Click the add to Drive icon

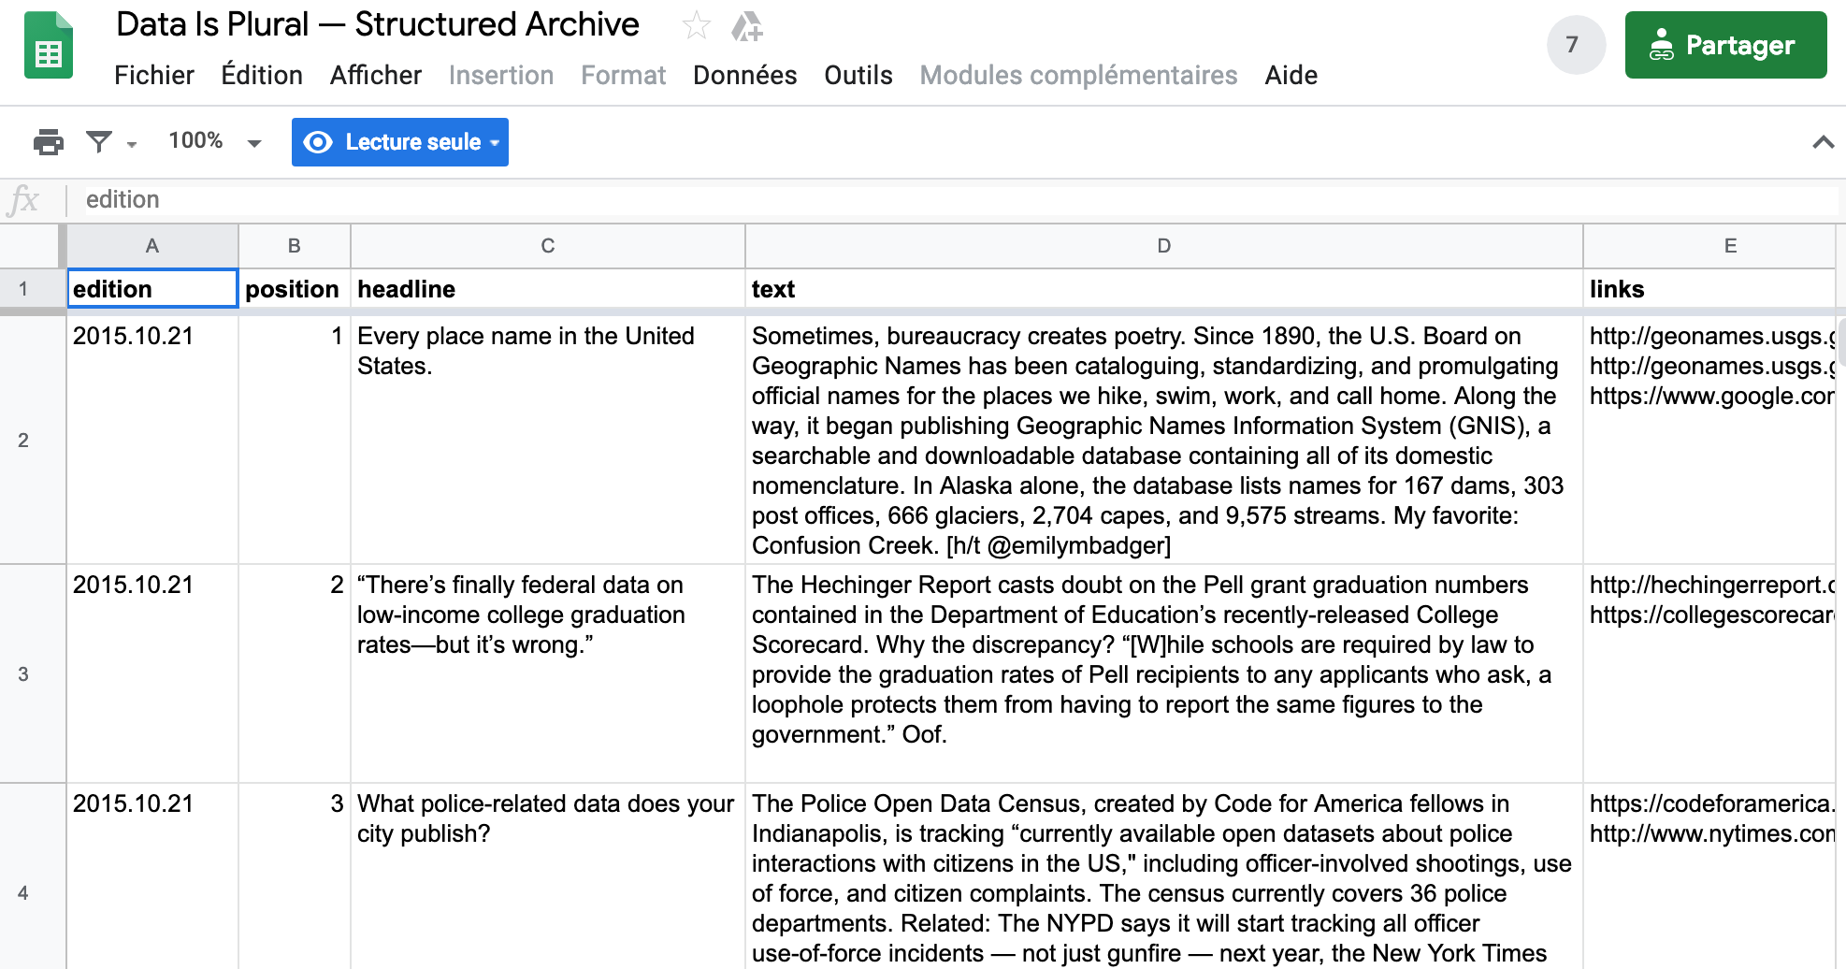click(746, 26)
